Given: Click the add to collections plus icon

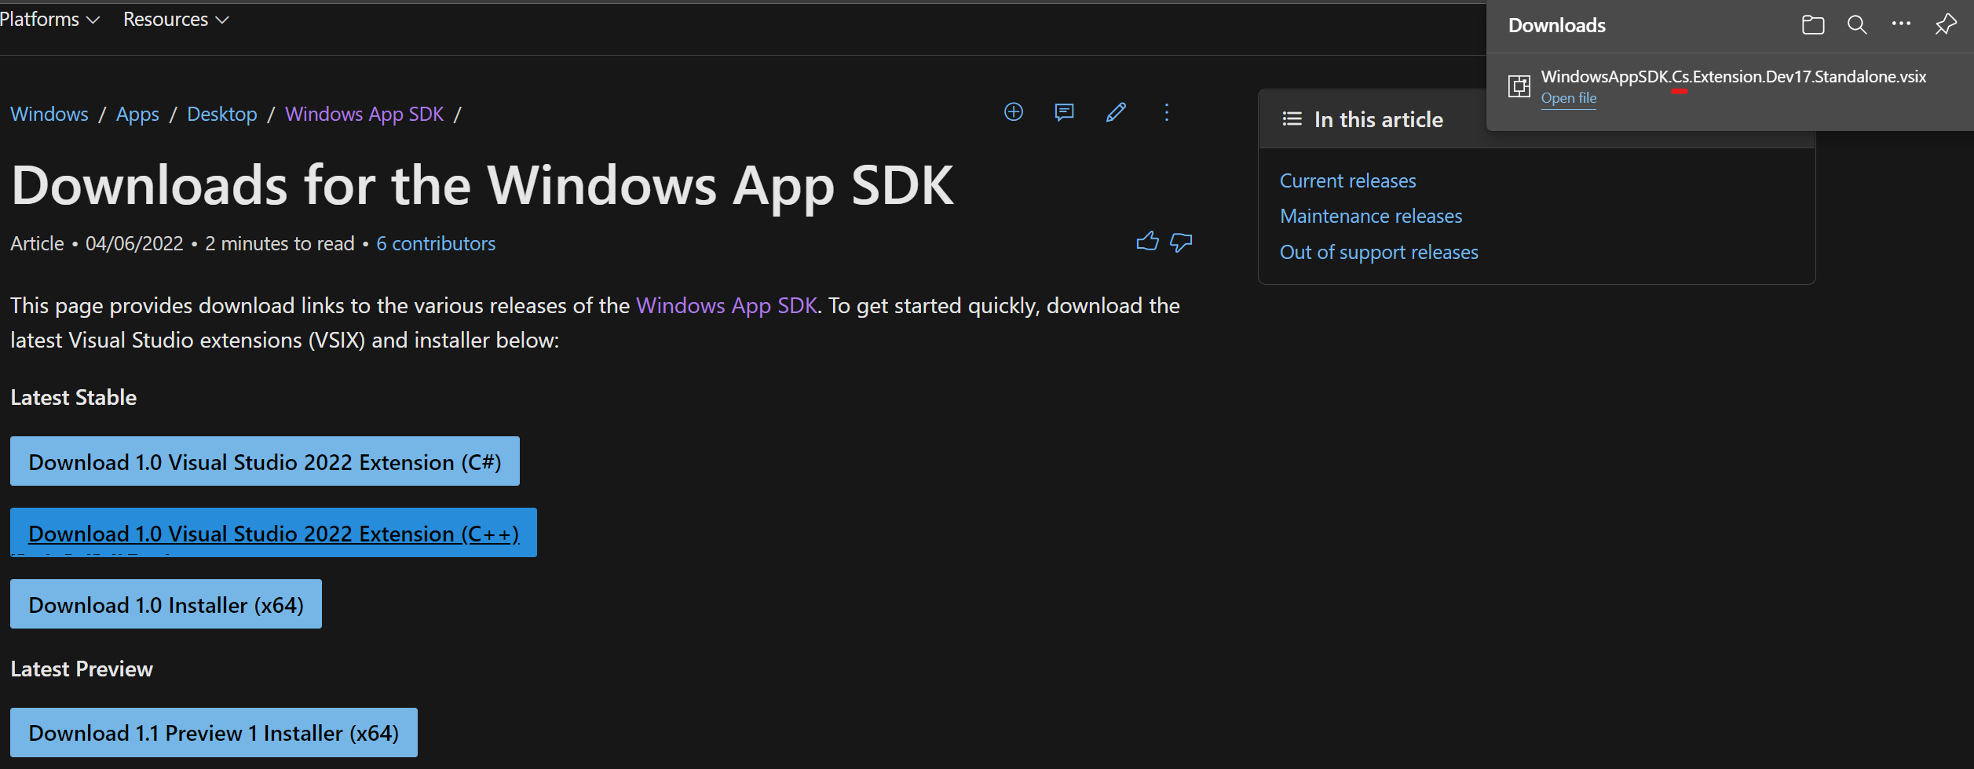Looking at the screenshot, I should [1013, 112].
